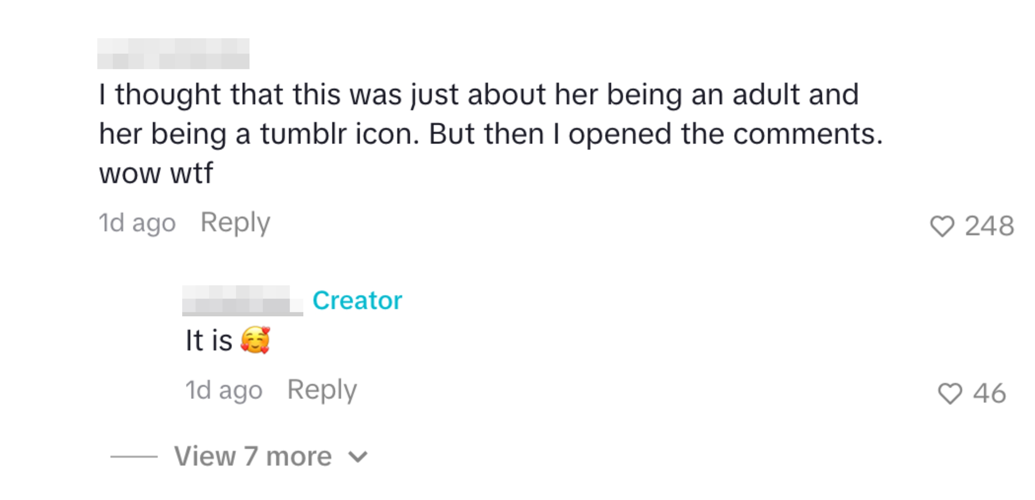Click the teal Creator badge
The image size is (1035, 500).
point(357,300)
